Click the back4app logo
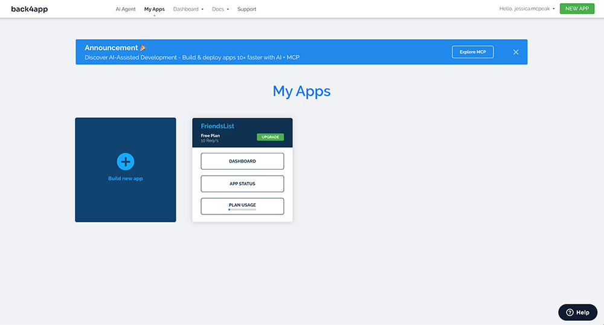This screenshot has width=604, height=325. point(29,9)
